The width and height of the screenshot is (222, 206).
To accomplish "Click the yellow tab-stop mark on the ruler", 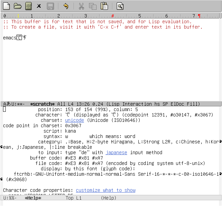I will pyautogui.click(x=18, y=16).
